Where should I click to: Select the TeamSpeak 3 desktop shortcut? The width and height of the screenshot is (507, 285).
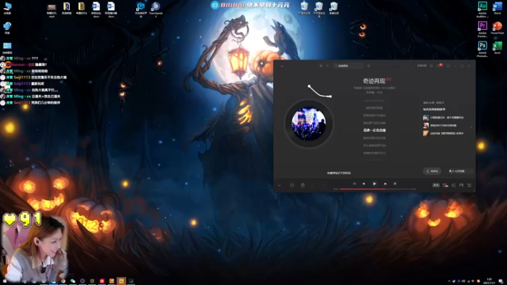tap(155, 9)
